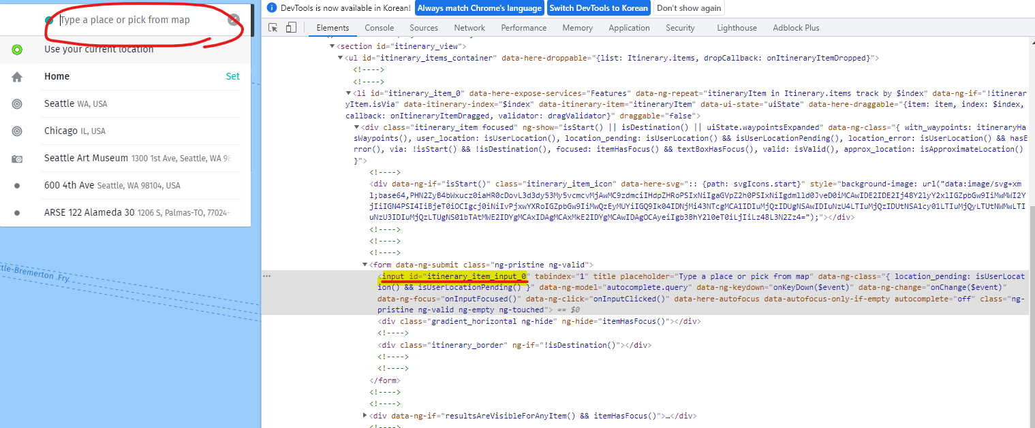The height and width of the screenshot is (428, 1035).
Task: Select the closing /form tag line
Action: point(384,380)
